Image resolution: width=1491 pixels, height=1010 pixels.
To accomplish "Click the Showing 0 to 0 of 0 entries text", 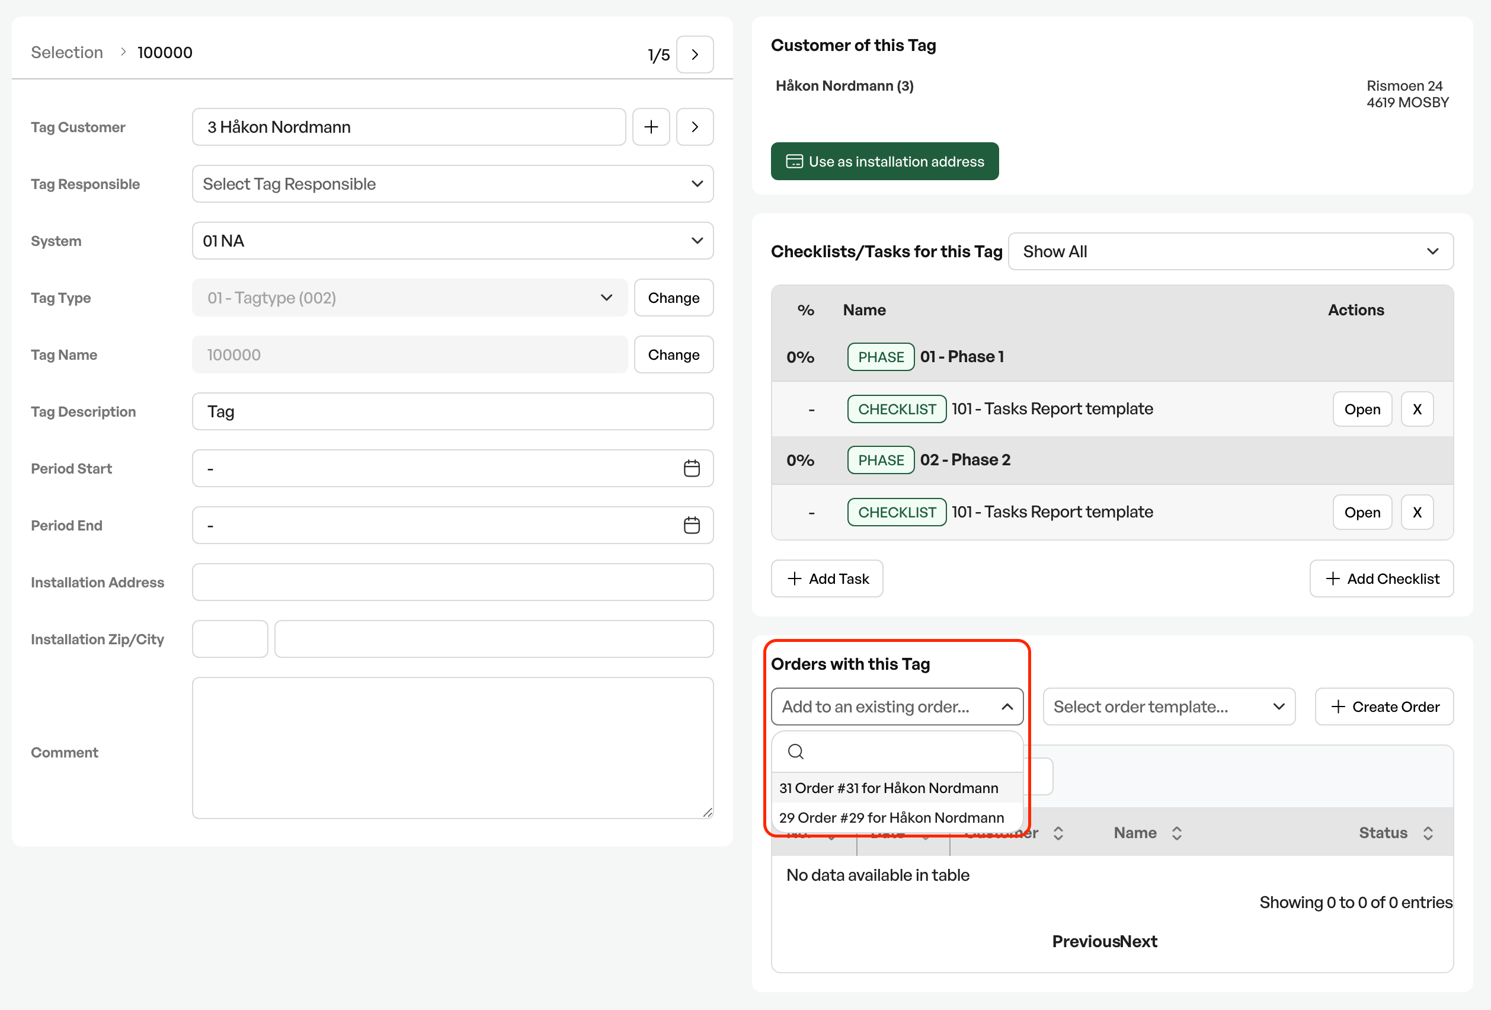I will [x=1356, y=903].
